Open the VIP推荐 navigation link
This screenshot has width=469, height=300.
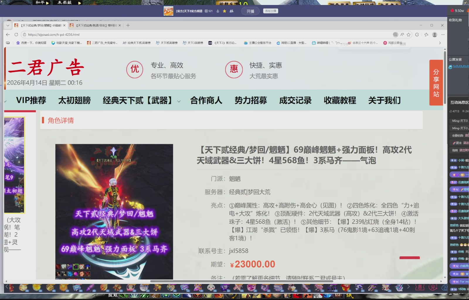pos(31,100)
